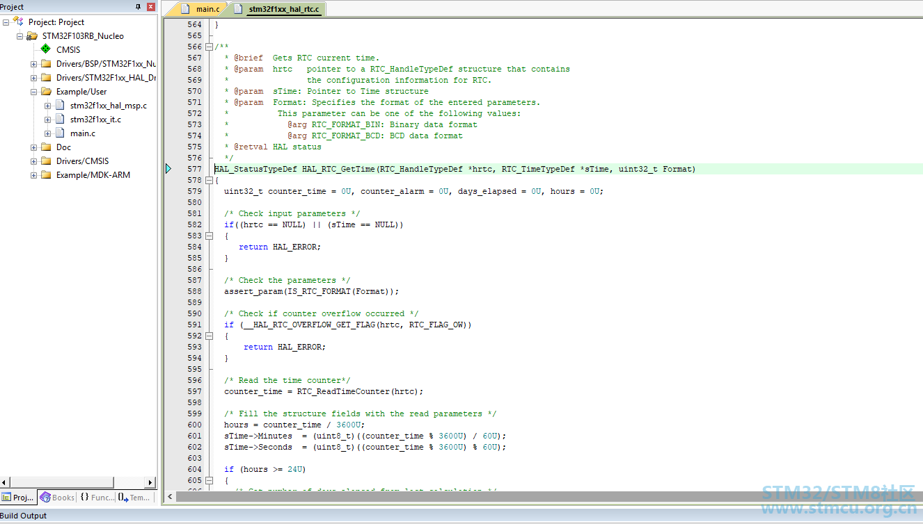Click Project tree left scroll arrow
This screenshot has height=524, width=923.
coord(6,482)
